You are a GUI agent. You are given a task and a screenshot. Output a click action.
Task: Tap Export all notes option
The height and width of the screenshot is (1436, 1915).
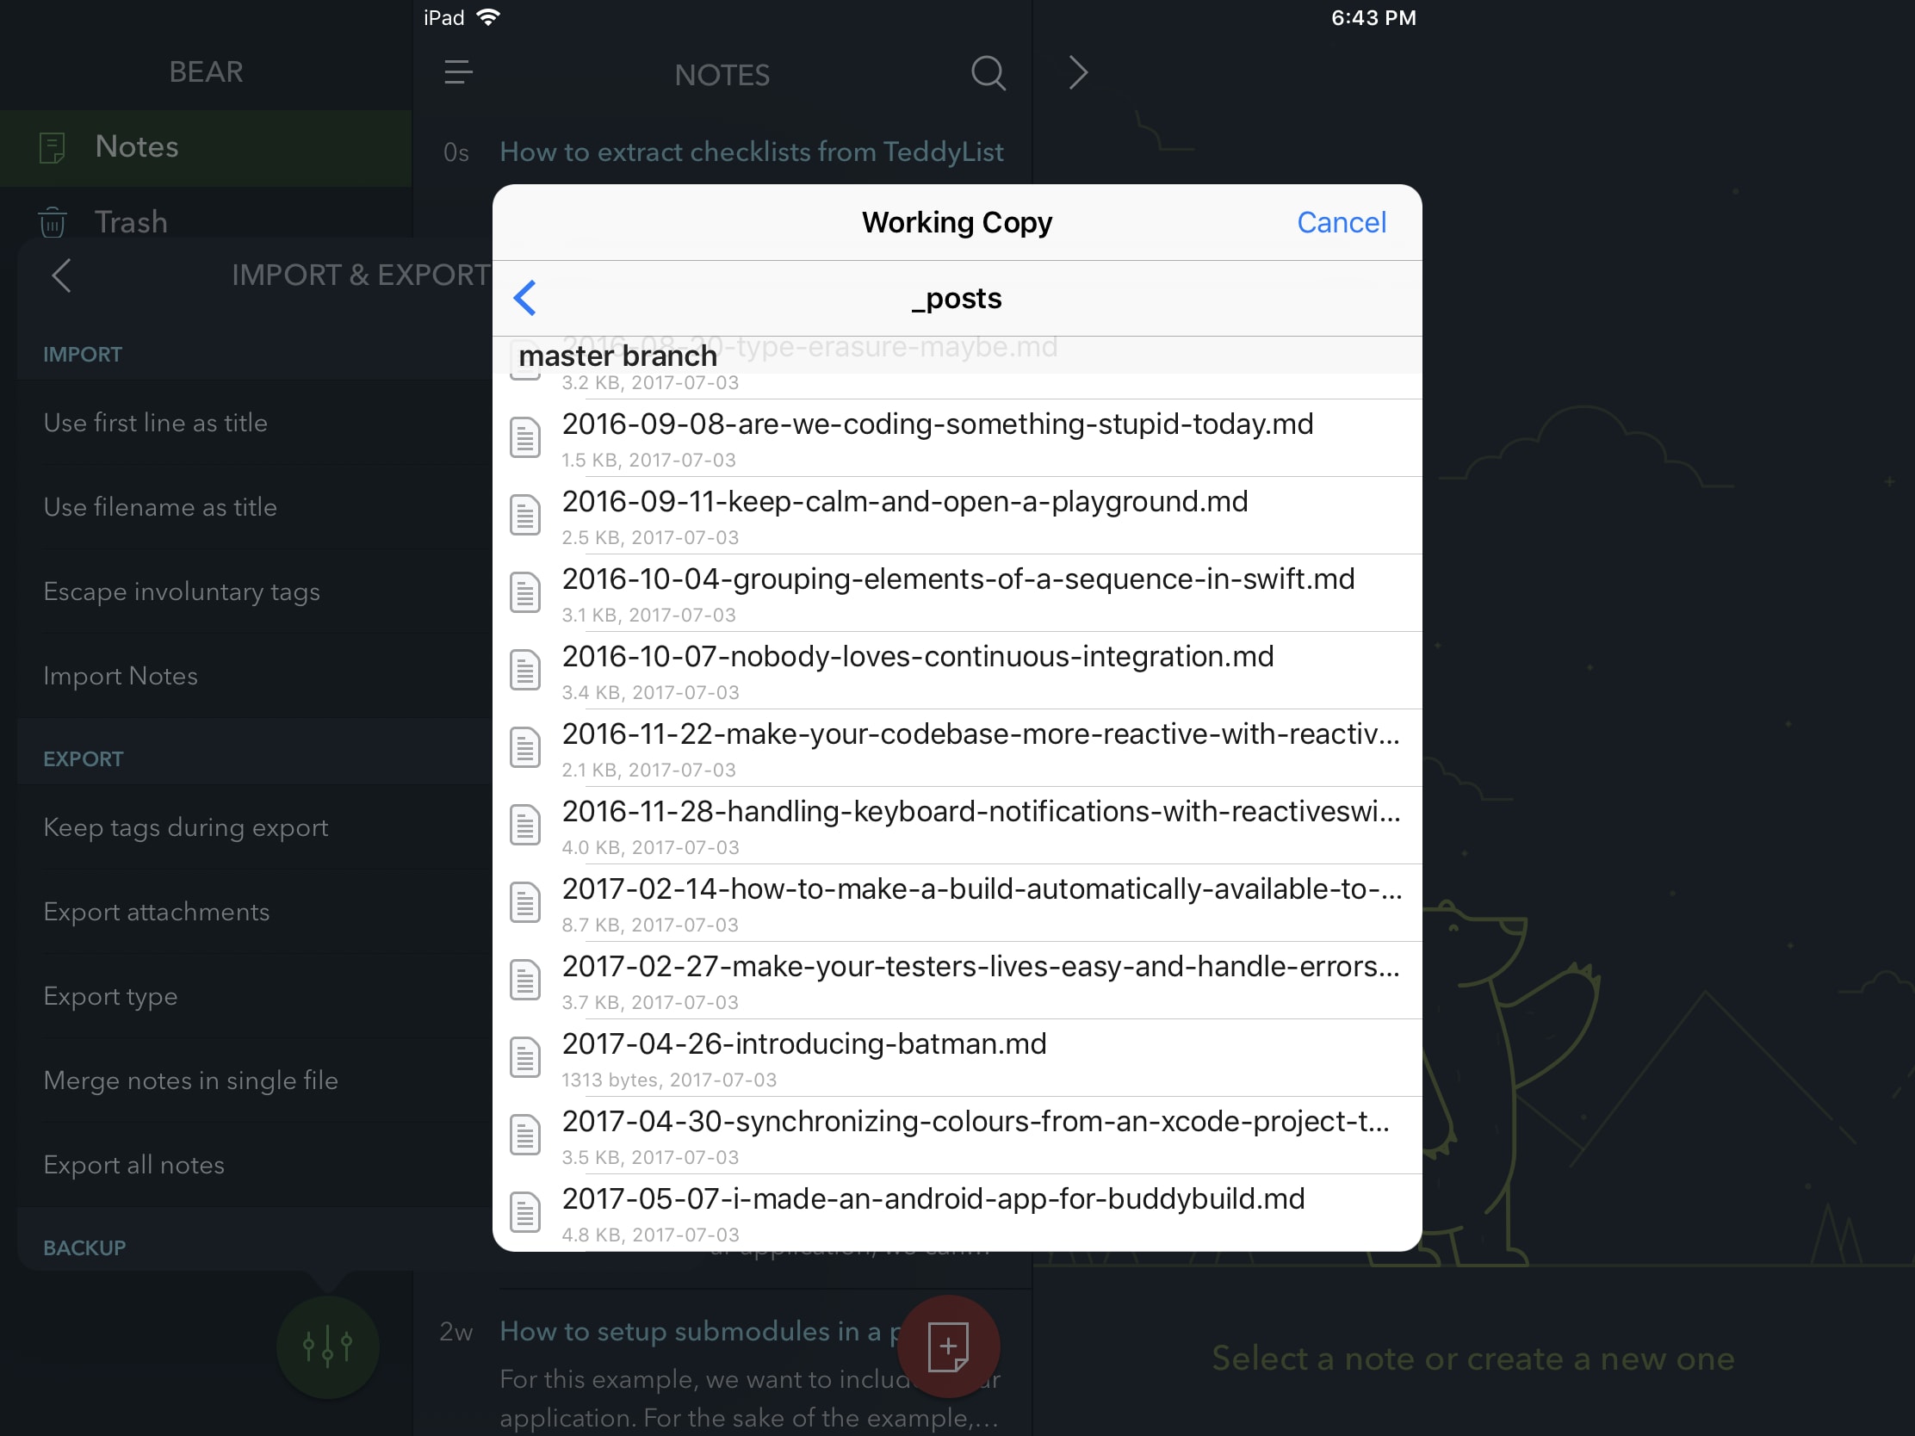[x=134, y=1163]
